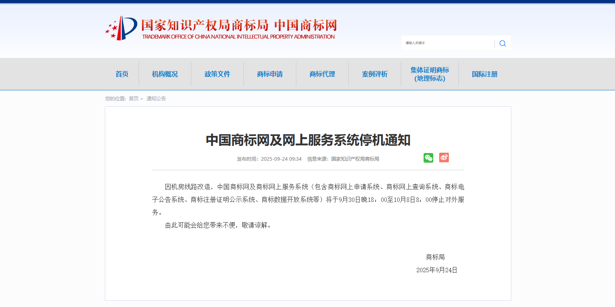Viewport: 615px width, 307px height.
Task: Click the 信息来源 source text
Action: click(x=343, y=159)
